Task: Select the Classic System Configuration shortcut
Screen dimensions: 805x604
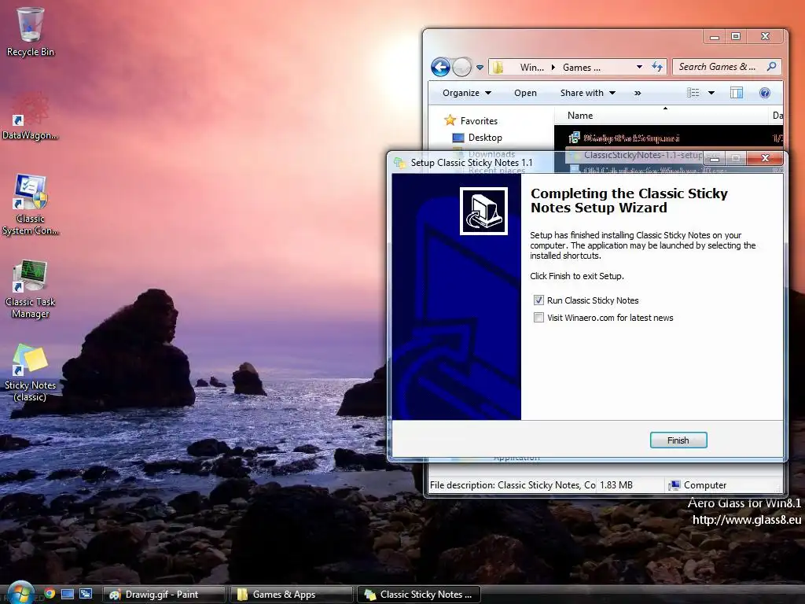Action: pyautogui.click(x=31, y=204)
